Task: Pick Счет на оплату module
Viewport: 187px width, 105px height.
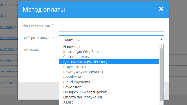Action: tap(76, 57)
